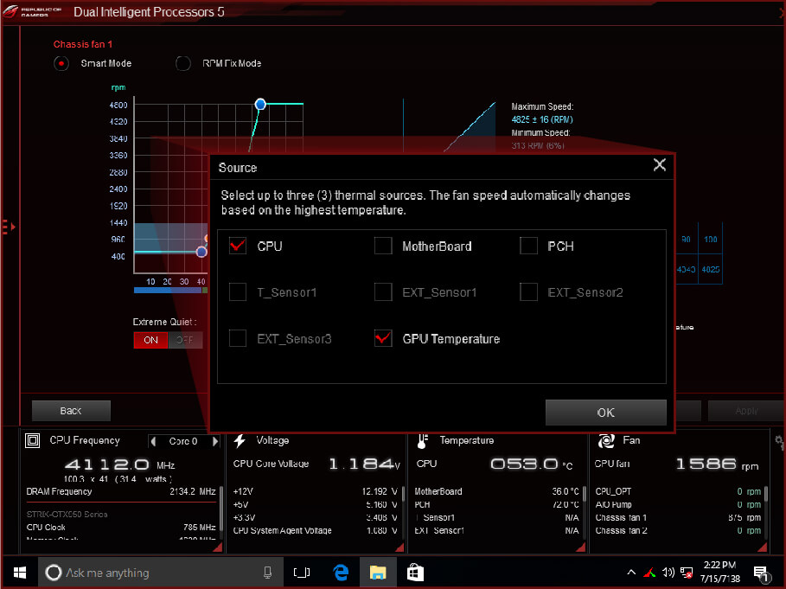786x589 pixels.
Task: Open the Windows Start menu
Action: [x=20, y=573]
